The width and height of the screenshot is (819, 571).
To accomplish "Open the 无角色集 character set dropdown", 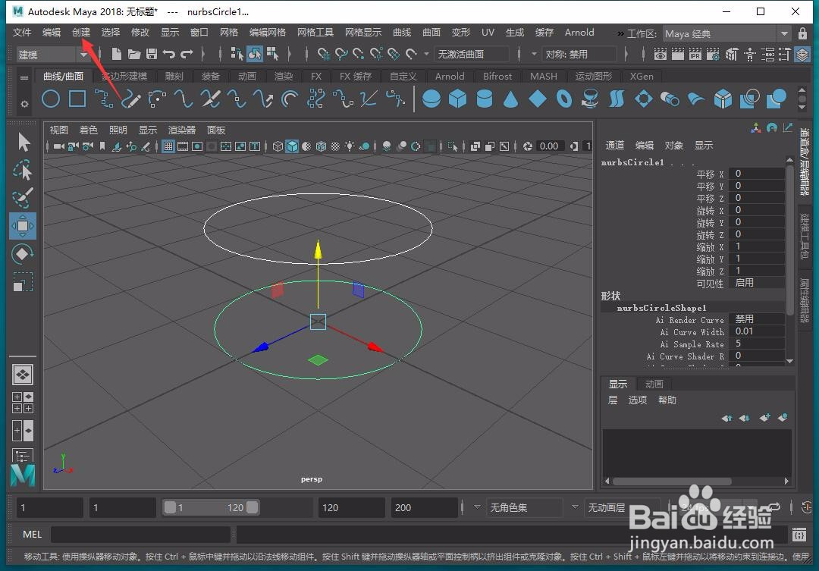I will 525,507.
